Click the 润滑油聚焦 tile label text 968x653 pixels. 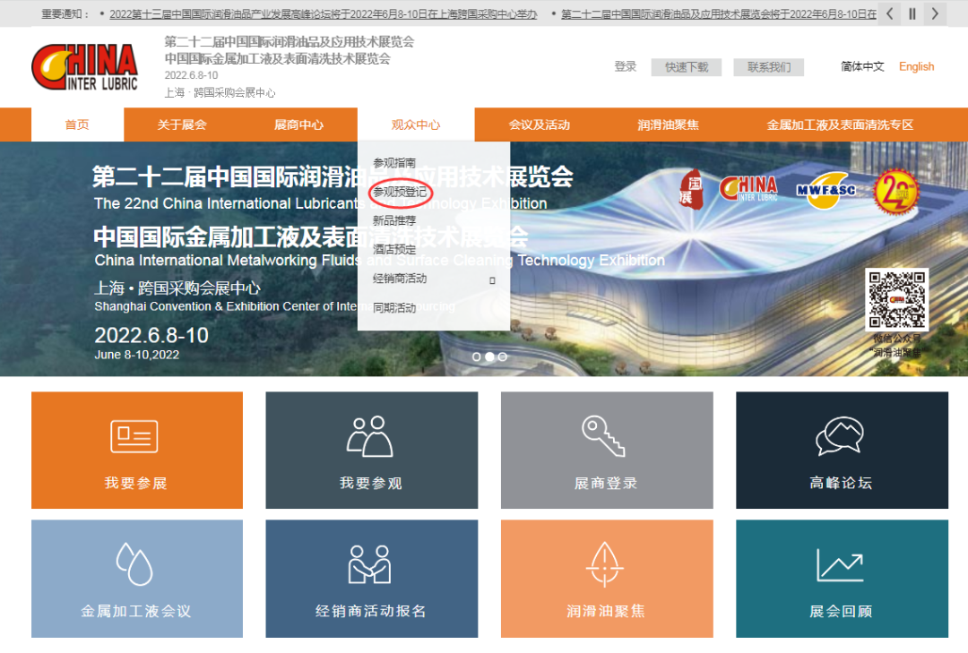point(606,611)
